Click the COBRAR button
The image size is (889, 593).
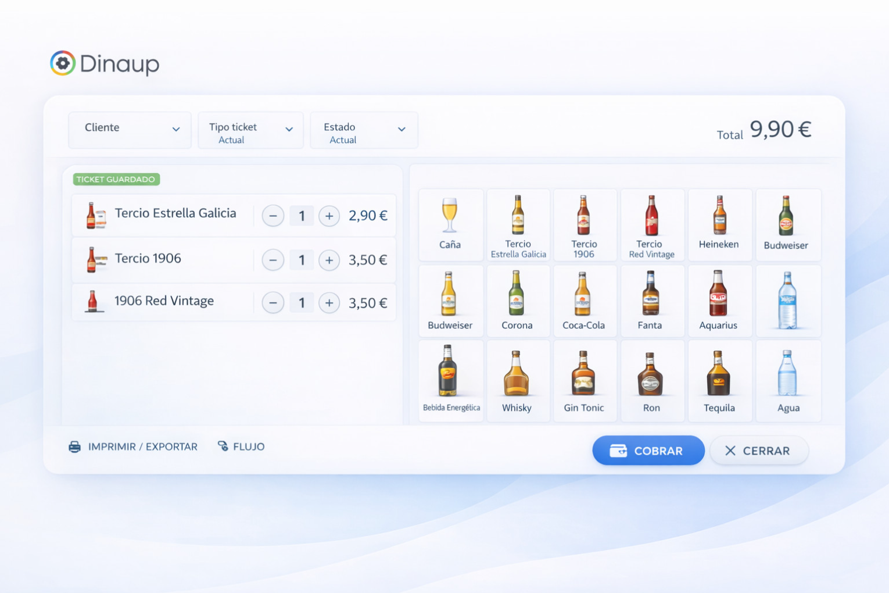(x=648, y=451)
